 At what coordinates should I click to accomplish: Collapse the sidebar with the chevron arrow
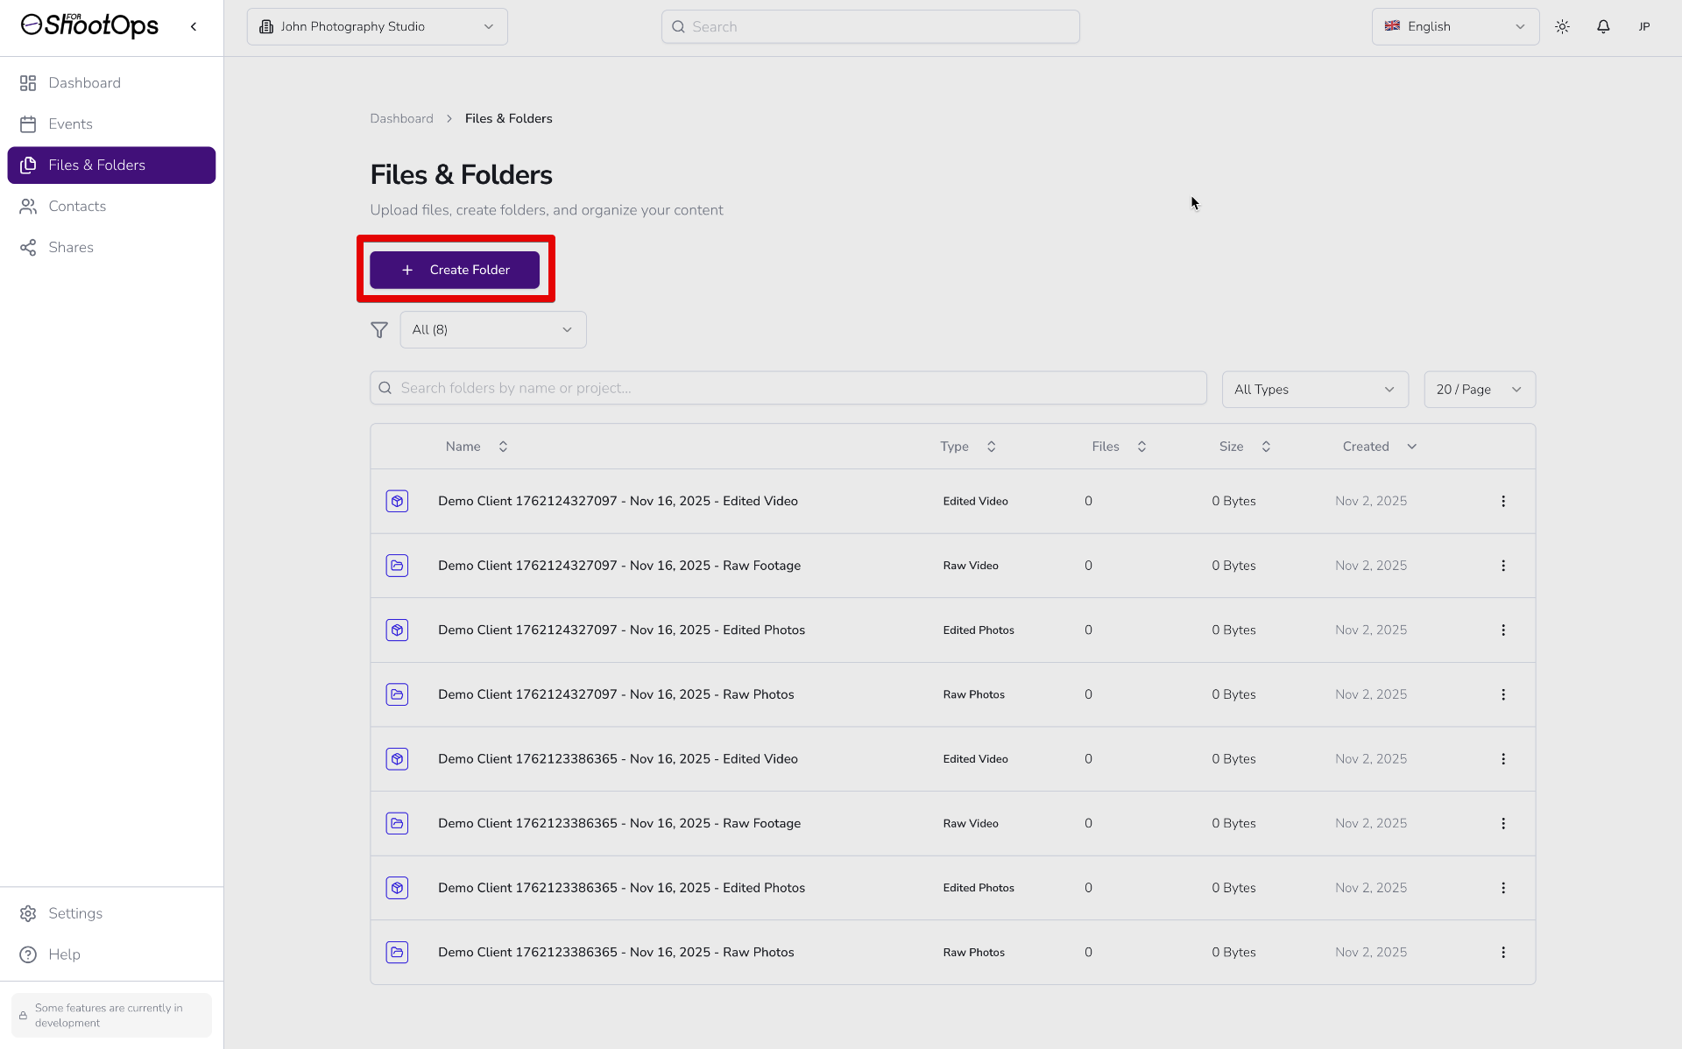click(x=194, y=26)
